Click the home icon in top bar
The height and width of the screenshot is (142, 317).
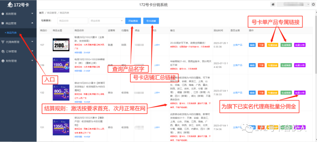[273, 4]
